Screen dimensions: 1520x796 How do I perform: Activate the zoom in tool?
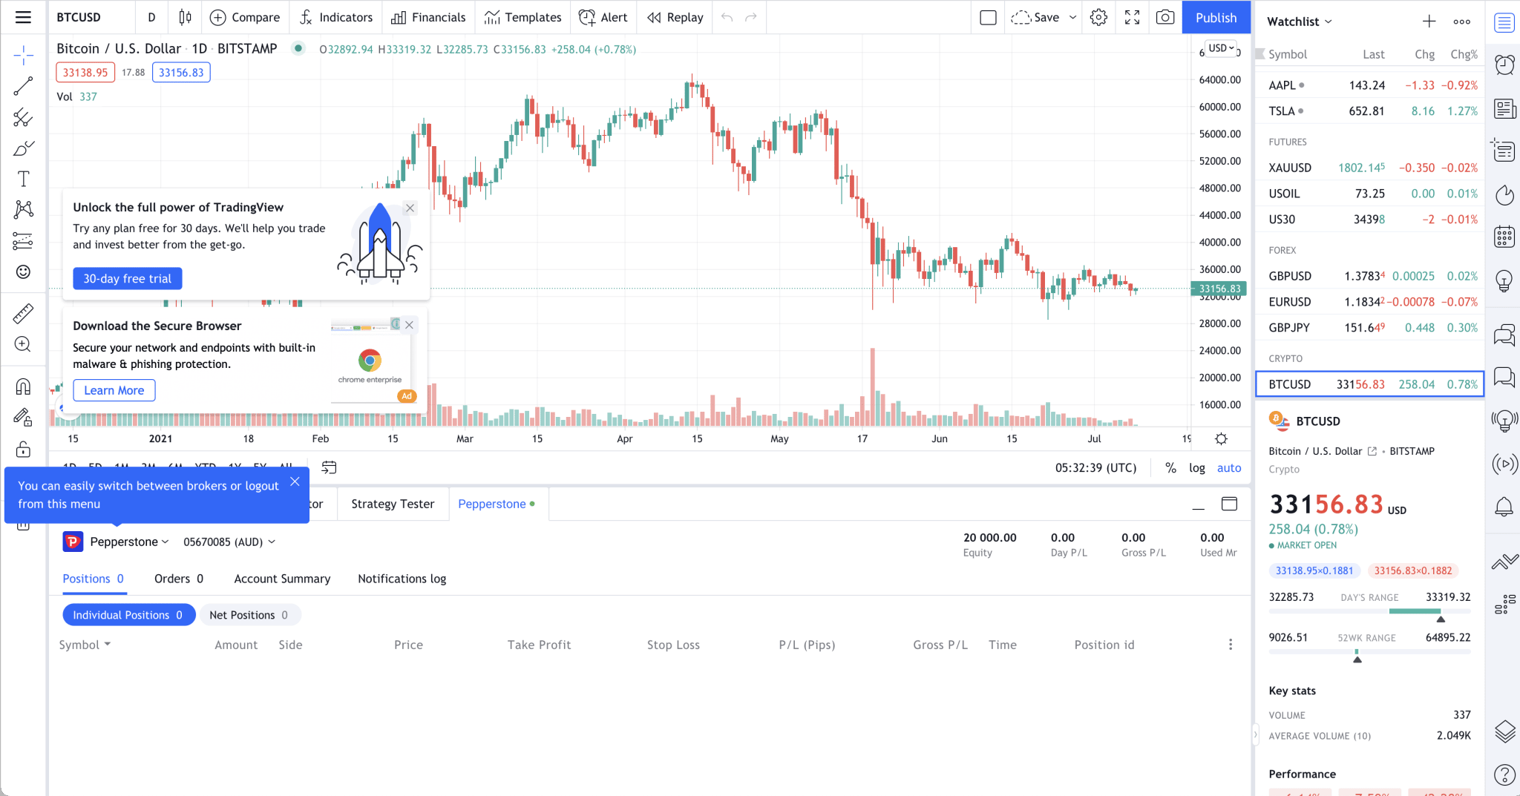coord(23,344)
